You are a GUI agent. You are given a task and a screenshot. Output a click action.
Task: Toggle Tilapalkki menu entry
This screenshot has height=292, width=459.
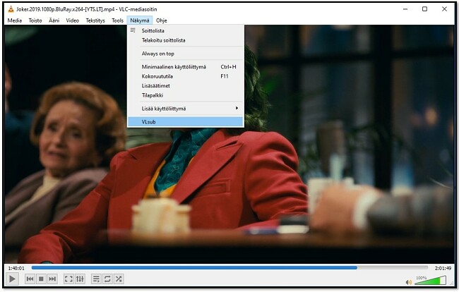pos(186,95)
